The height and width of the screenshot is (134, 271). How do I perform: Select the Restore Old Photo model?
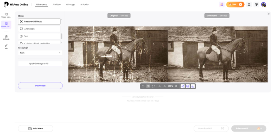pyautogui.click(x=39, y=21)
